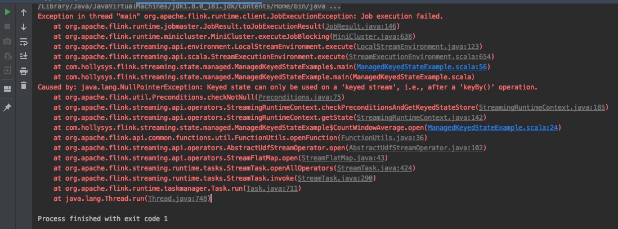Click the "Caused by: java.lang.NullPointerException" line
618x229 pixels.
point(287,87)
